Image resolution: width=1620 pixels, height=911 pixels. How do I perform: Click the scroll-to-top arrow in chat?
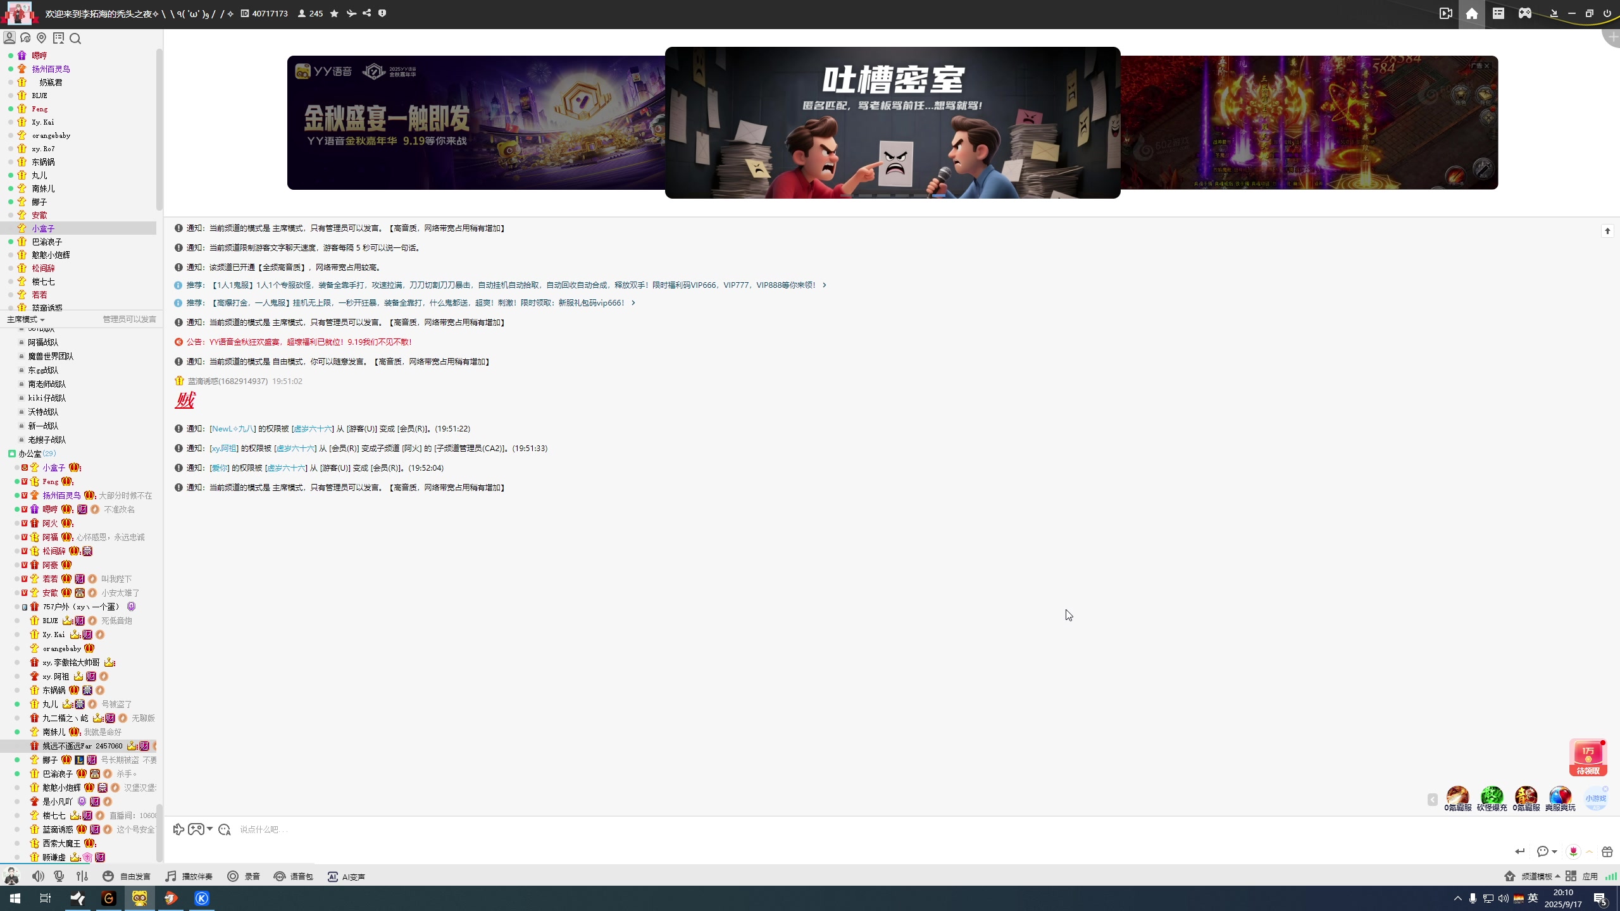tap(1607, 231)
